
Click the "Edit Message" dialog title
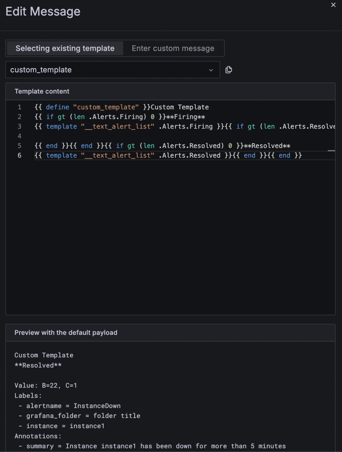[x=43, y=12]
